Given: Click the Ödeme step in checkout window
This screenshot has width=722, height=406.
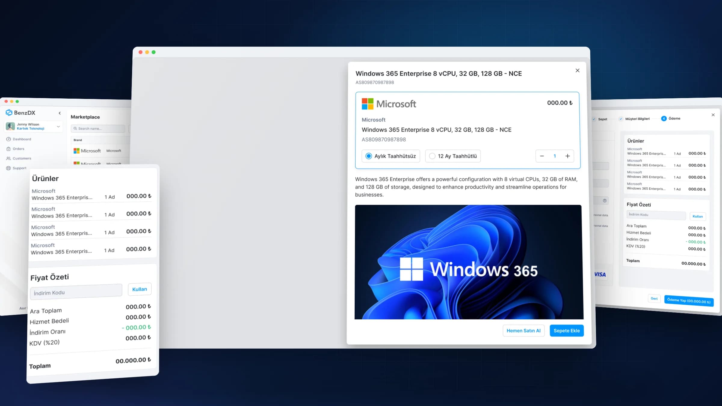Looking at the screenshot, I should click(671, 118).
